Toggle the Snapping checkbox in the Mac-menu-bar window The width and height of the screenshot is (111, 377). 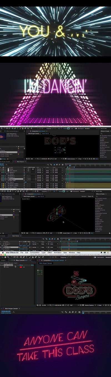point(60,257)
